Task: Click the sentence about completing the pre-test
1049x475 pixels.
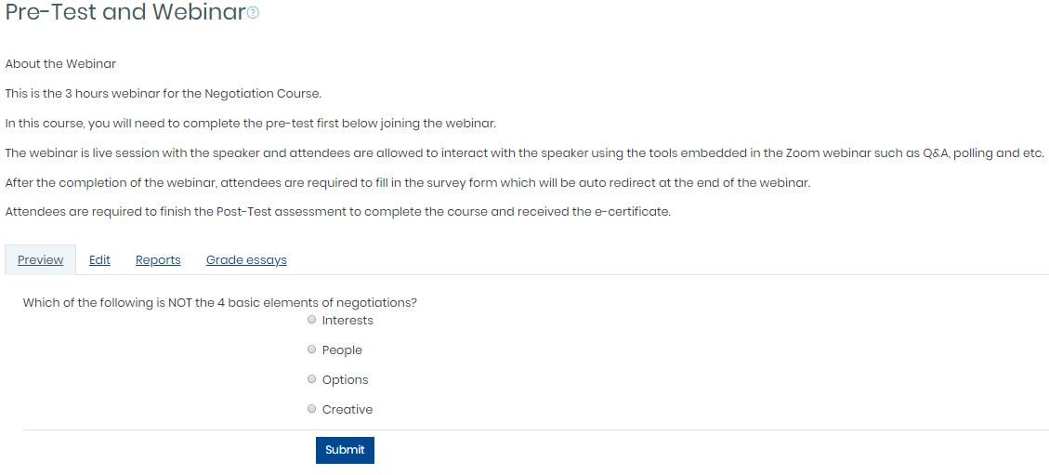Action: pos(250,124)
